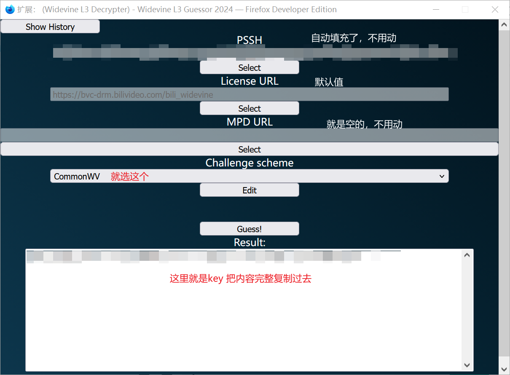Click the key text shown in the Result box
The image size is (510, 375).
click(x=202, y=255)
